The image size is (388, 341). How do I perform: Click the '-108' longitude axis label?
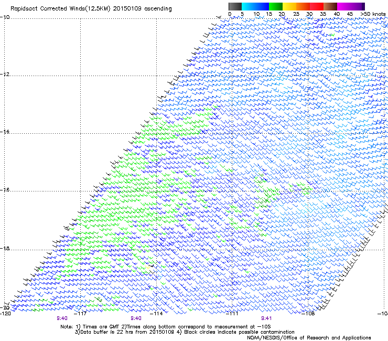point(308,314)
